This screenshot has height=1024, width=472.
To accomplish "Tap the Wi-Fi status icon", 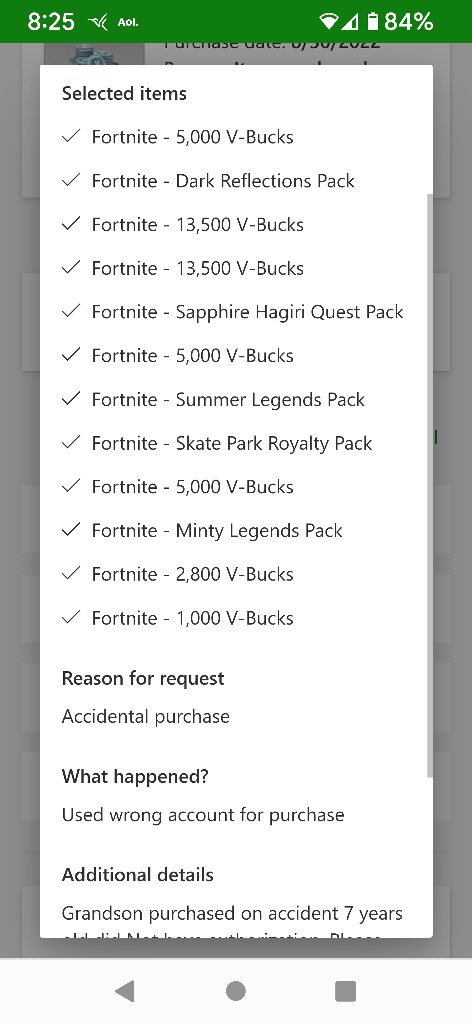I will [329, 21].
